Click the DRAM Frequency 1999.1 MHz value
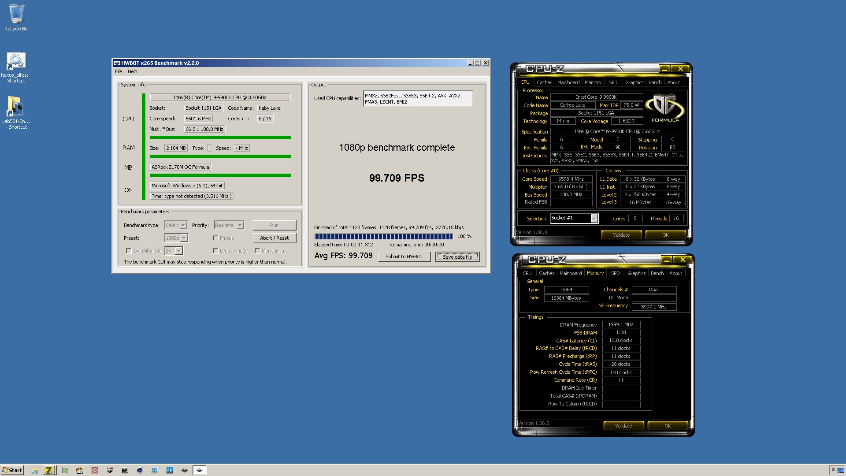Image resolution: width=846 pixels, height=476 pixels. (x=621, y=324)
